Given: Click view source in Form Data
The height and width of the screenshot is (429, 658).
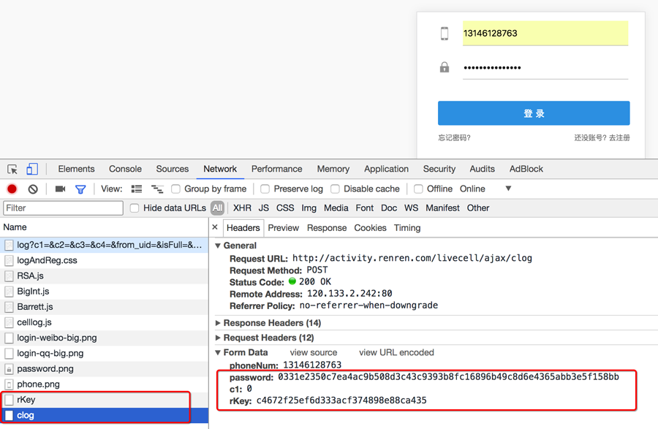Looking at the screenshot, I should pos(314,353).
